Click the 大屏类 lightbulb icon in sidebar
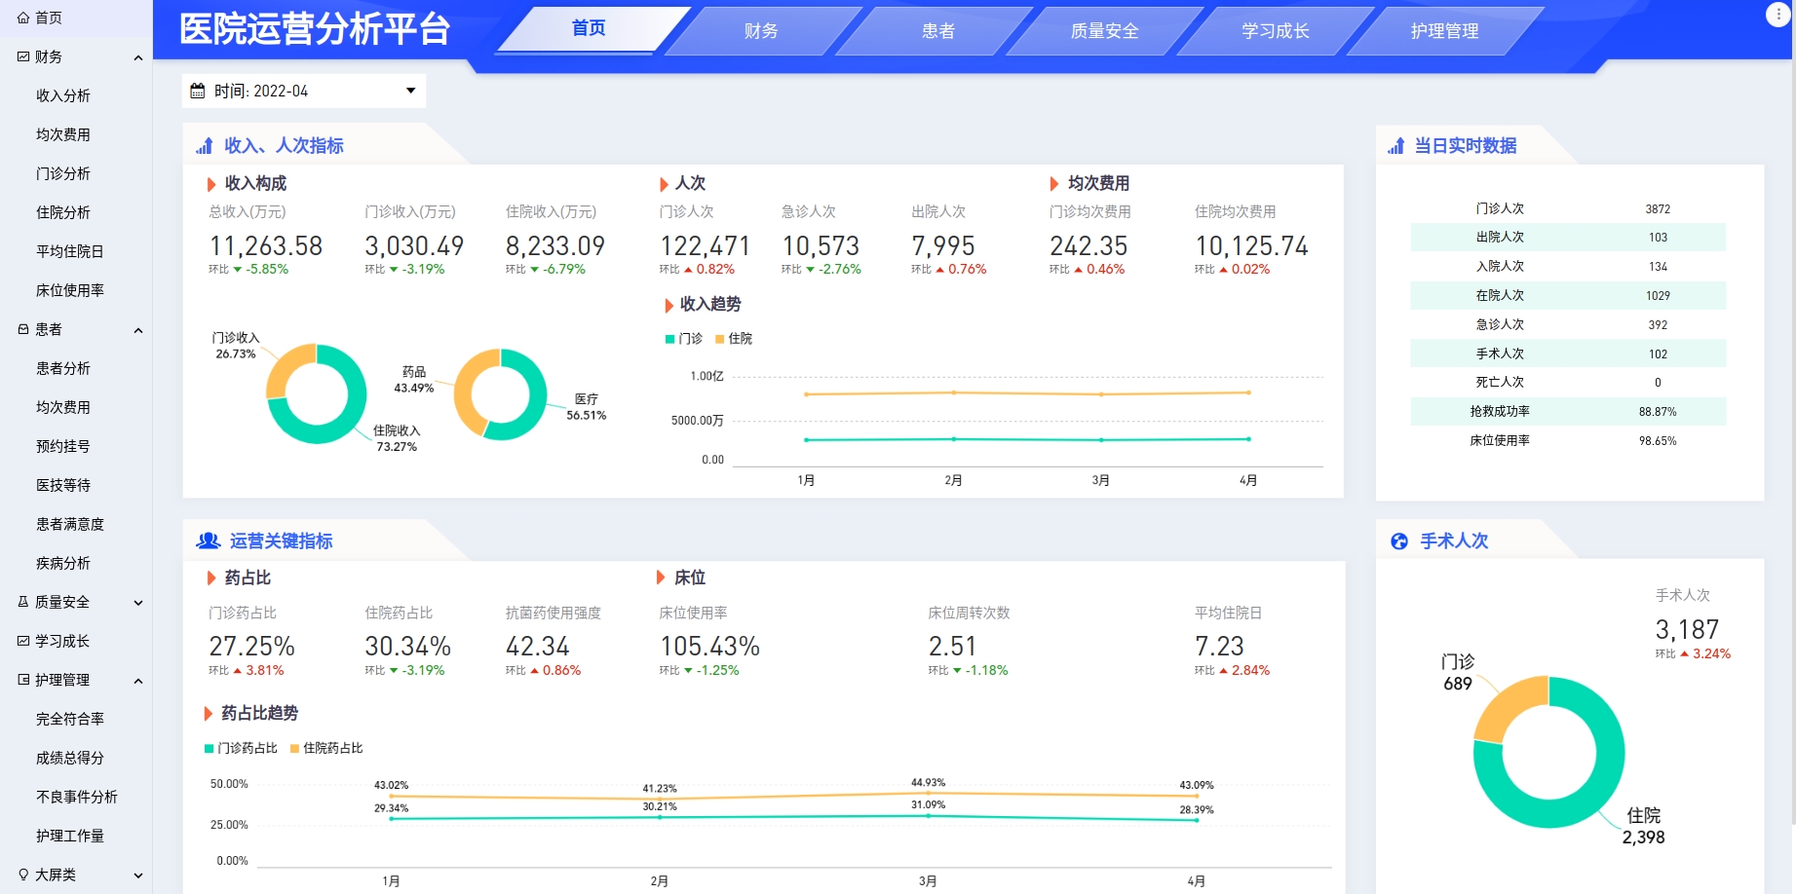 click(23, 875)
